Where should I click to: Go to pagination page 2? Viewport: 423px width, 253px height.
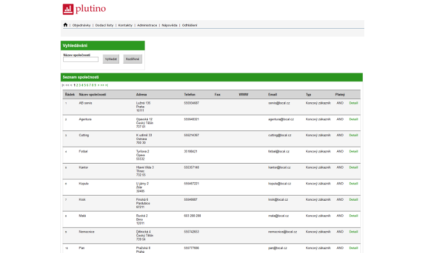[x=77, y=85]
